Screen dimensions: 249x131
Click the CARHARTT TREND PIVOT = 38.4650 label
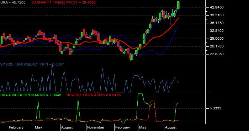pyautogui.click(x=64, y=2)
